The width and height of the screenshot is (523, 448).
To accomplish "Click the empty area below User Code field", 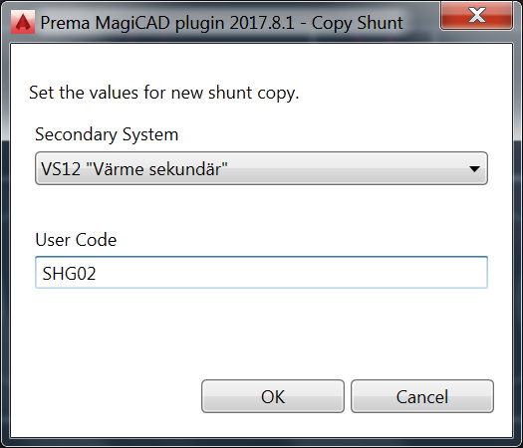I will [261, 334].
